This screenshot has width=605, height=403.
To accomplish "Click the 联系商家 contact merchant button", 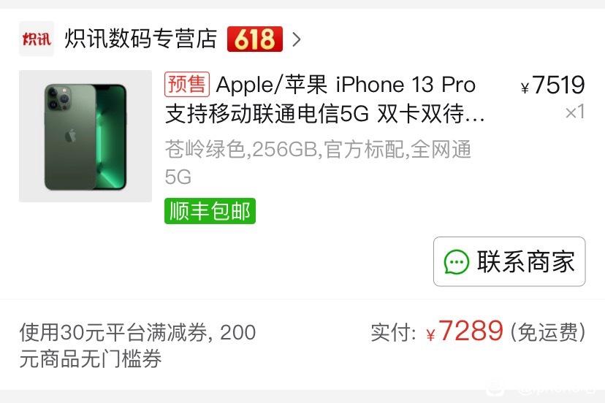I will coord(509,261).
